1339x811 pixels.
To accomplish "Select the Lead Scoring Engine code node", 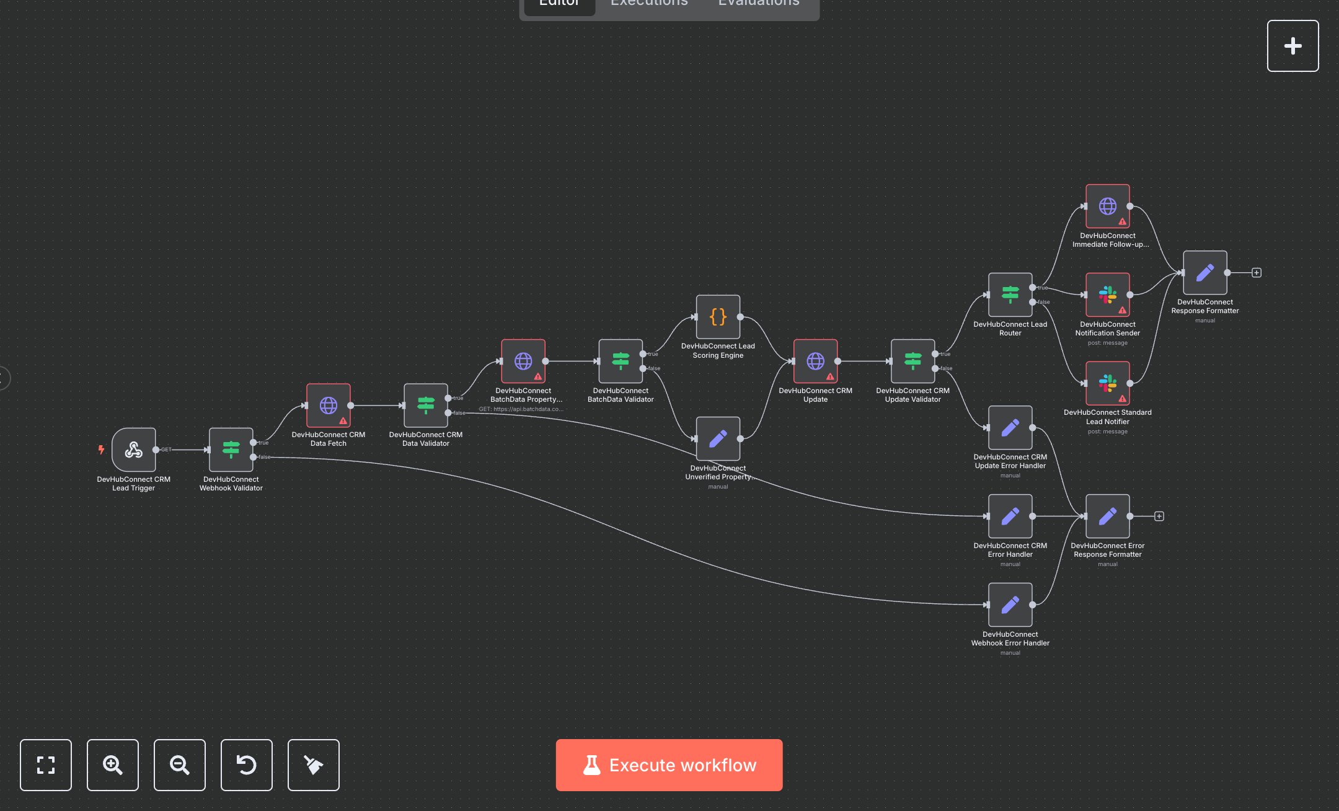I will point(718,317).
